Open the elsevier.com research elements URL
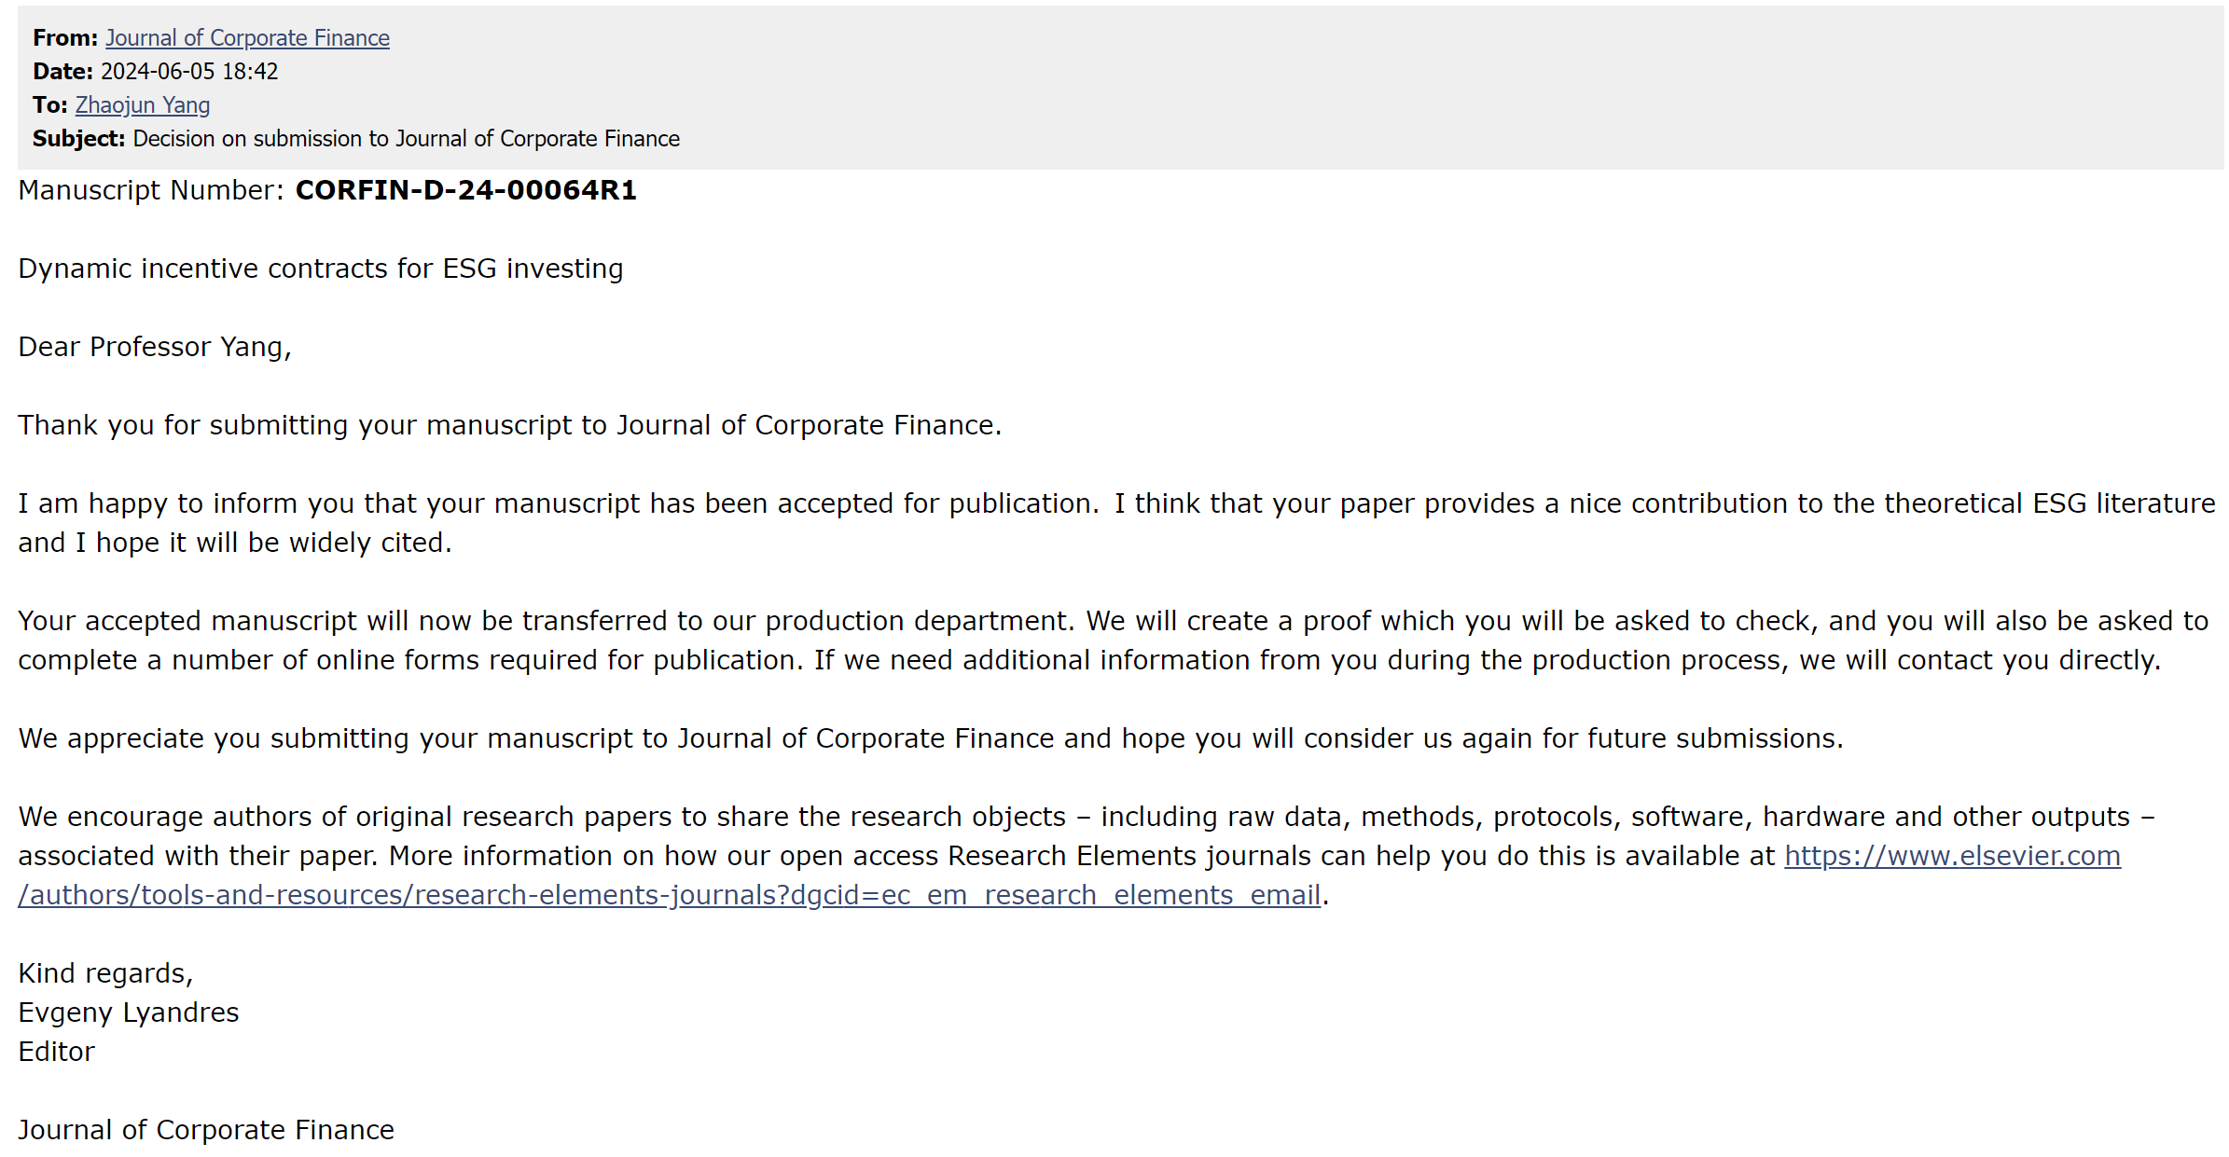This screenshot has height=1157, width=2229. (1952, 856)
